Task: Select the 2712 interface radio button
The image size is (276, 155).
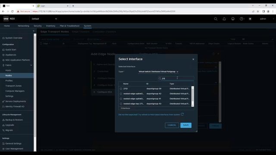Action: tap(121, 89)
